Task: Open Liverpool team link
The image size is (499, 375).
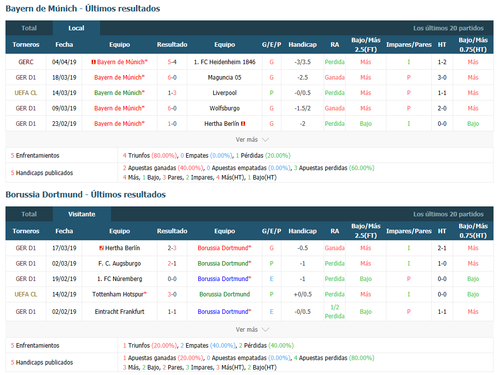Action: click(x=225, y=93)
